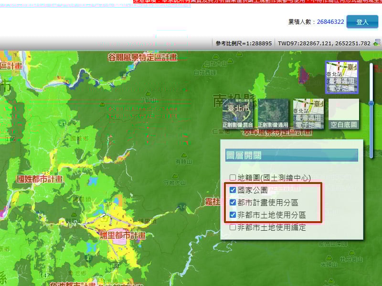Image resolution: width=382 pixels, height=286 pixels.
Task: Switch basemap to 正射影像通用
Action: pyautogui.click(x=273, y=114)
